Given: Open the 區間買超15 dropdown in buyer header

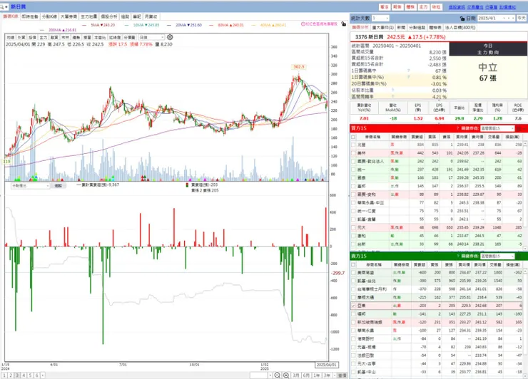Looking at the screenshot, I should (x=497, y=128).
